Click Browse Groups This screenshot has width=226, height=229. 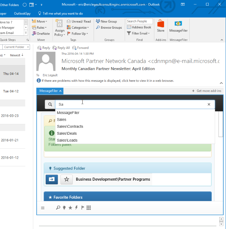point(109,27)
